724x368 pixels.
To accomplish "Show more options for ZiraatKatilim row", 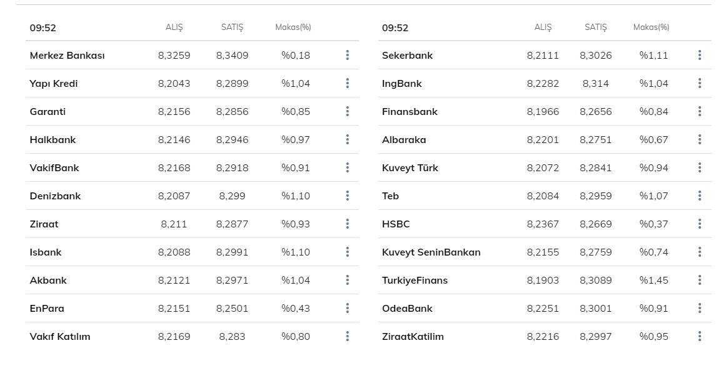I will (700, 336).
